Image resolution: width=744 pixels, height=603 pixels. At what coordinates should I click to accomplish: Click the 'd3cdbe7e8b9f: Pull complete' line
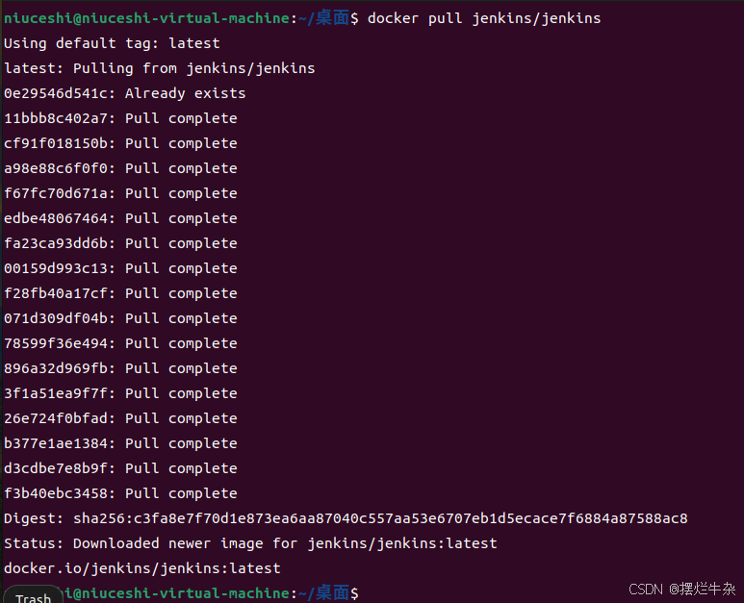click(x=120, y=468)
